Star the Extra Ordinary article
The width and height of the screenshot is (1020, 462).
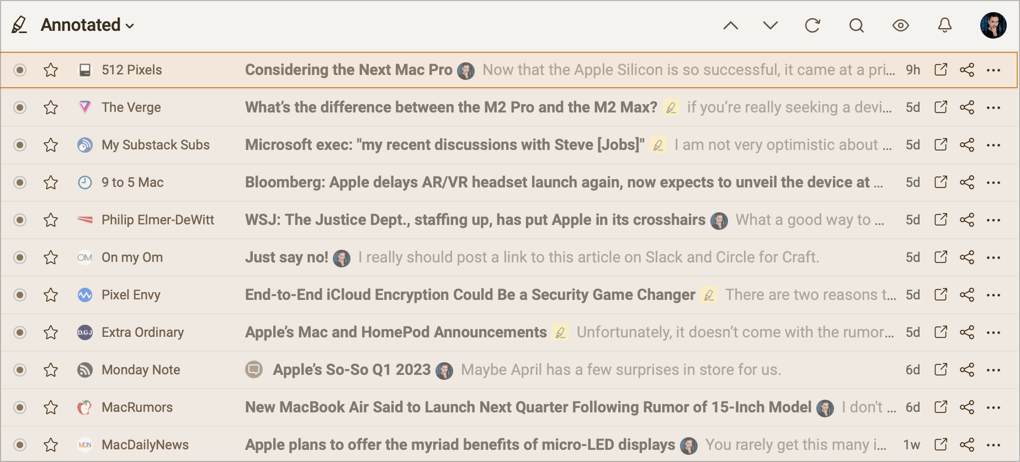pos(51,332)
